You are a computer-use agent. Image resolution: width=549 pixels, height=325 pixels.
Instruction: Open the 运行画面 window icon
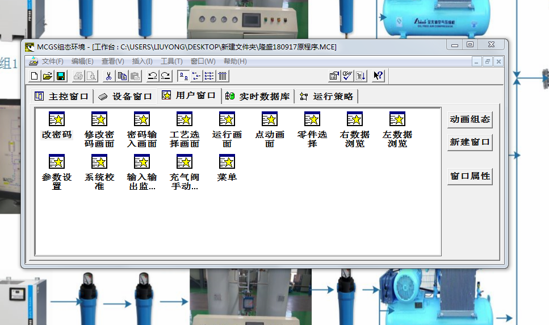pos(227,119)
